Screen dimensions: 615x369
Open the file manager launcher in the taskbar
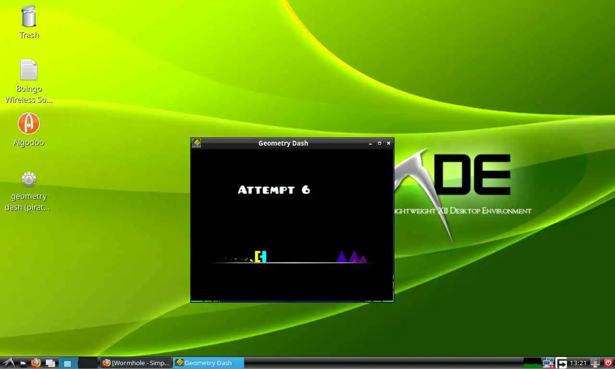pos(23,363)
